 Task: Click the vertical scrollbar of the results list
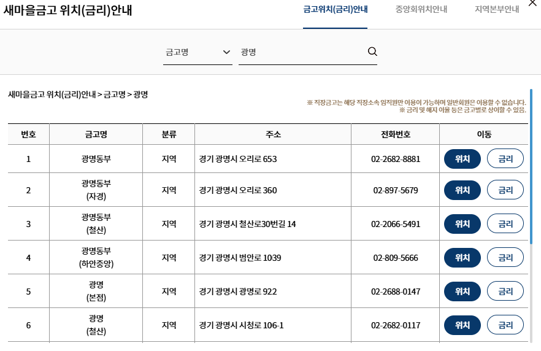pos(531,166)
